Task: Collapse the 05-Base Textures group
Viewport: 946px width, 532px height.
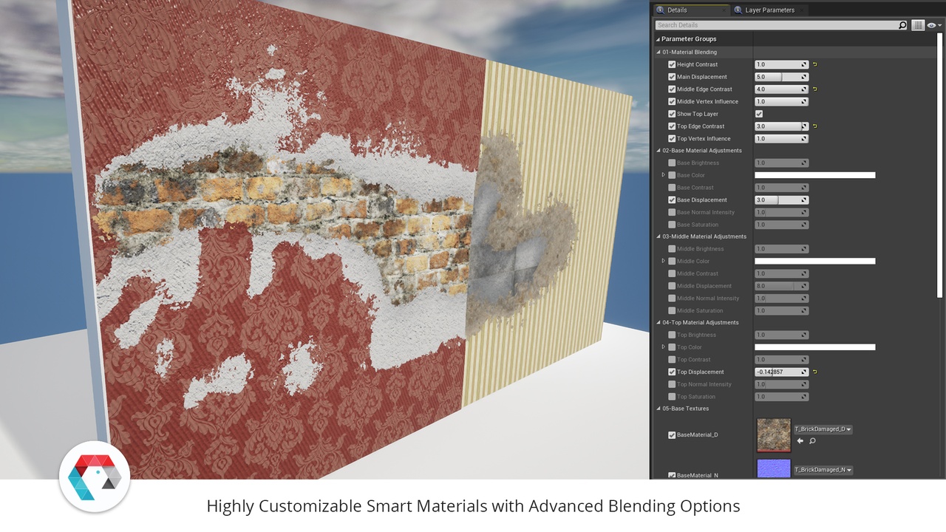Action: tap(659, 409)
